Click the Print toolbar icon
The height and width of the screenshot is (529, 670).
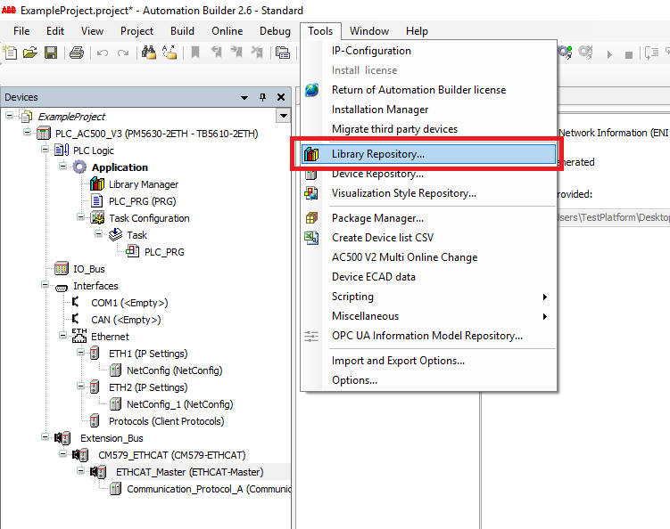click(x=77, y=53)
